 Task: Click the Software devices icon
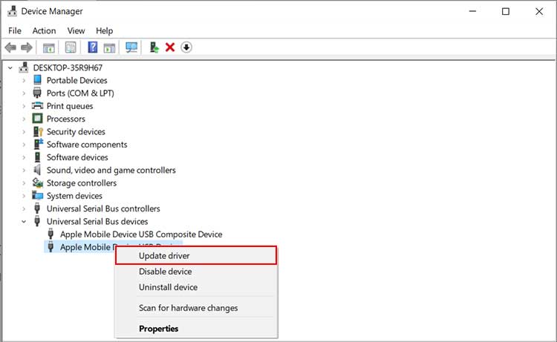point(37,157)
